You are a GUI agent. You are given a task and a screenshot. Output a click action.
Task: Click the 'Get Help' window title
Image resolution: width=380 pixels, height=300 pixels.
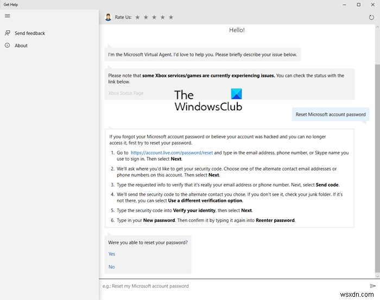(x=11, y=4)
